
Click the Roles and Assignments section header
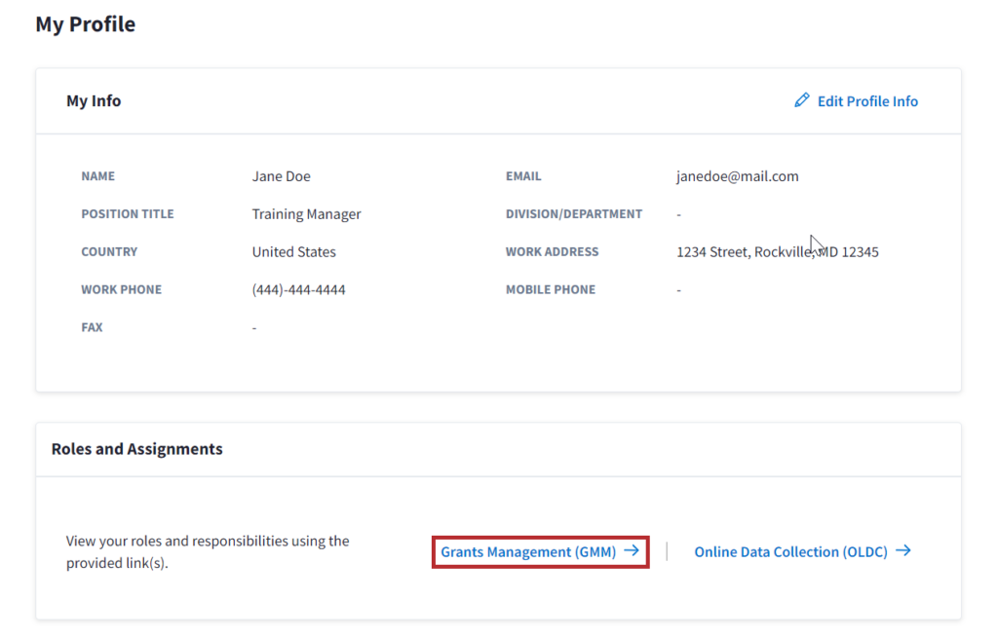coord(136,449)
